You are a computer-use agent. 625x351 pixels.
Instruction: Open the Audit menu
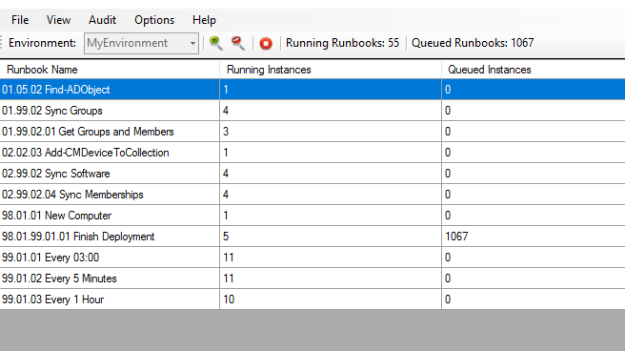tap(103, 20)
